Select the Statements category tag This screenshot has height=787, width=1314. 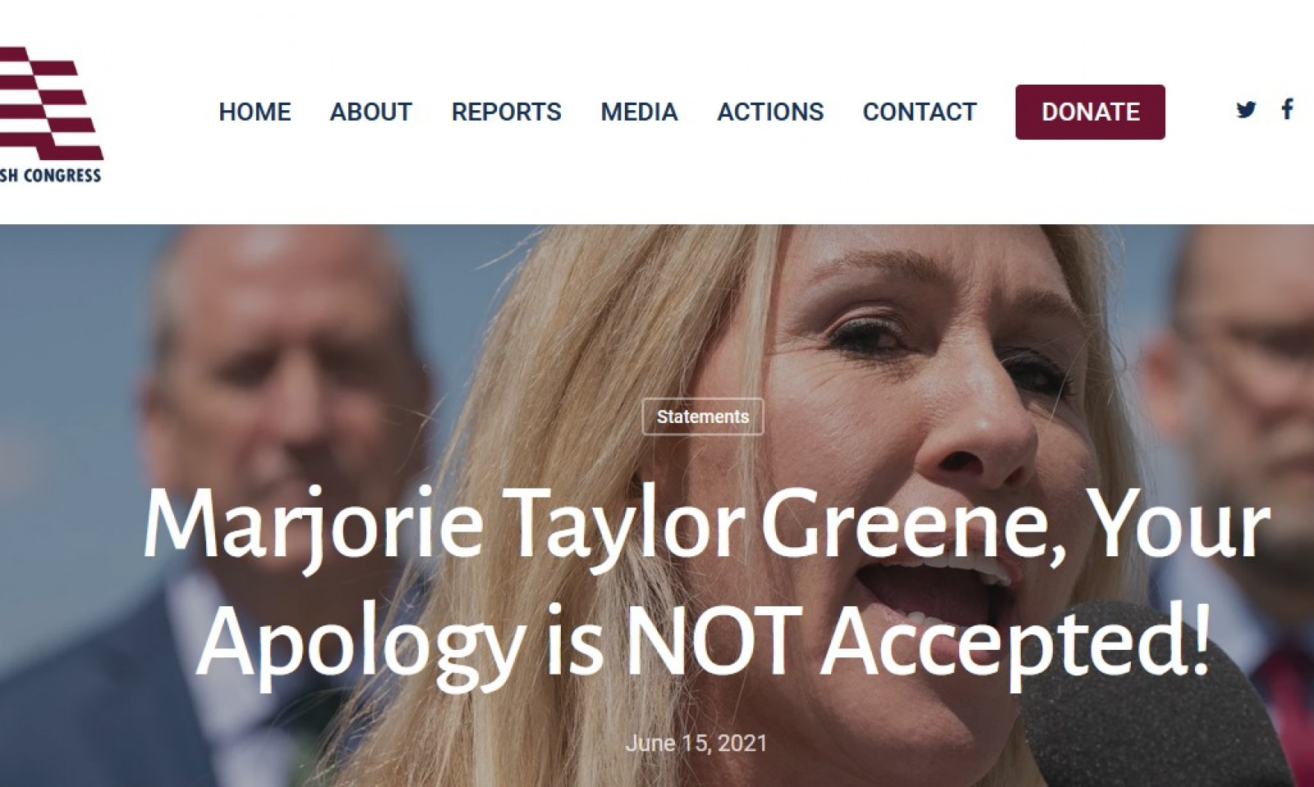tap(703, 417)
